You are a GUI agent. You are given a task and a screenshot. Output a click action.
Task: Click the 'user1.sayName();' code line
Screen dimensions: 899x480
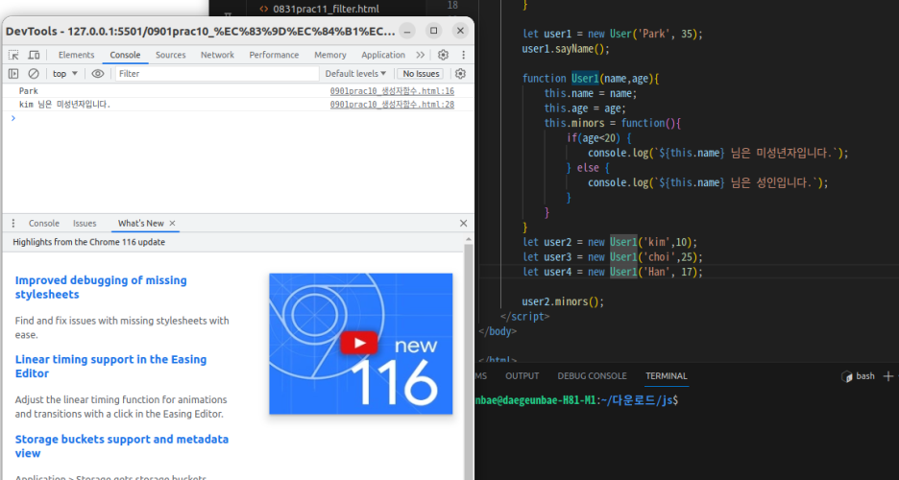click(x=566, y=49)
